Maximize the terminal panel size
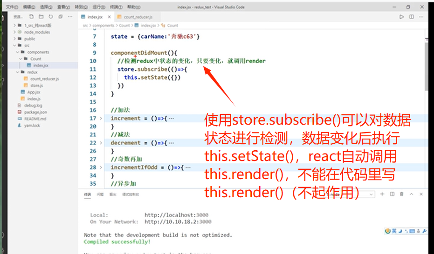The image size is (434, 254). pyautogui.click(x=411, y=194)
